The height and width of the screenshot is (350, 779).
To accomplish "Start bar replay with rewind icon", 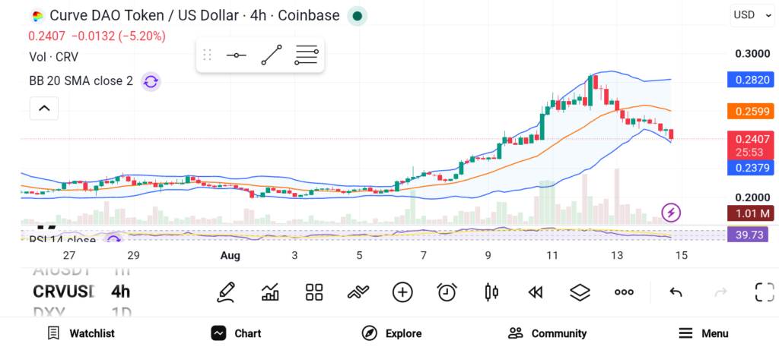I will [x=535, y=292].
